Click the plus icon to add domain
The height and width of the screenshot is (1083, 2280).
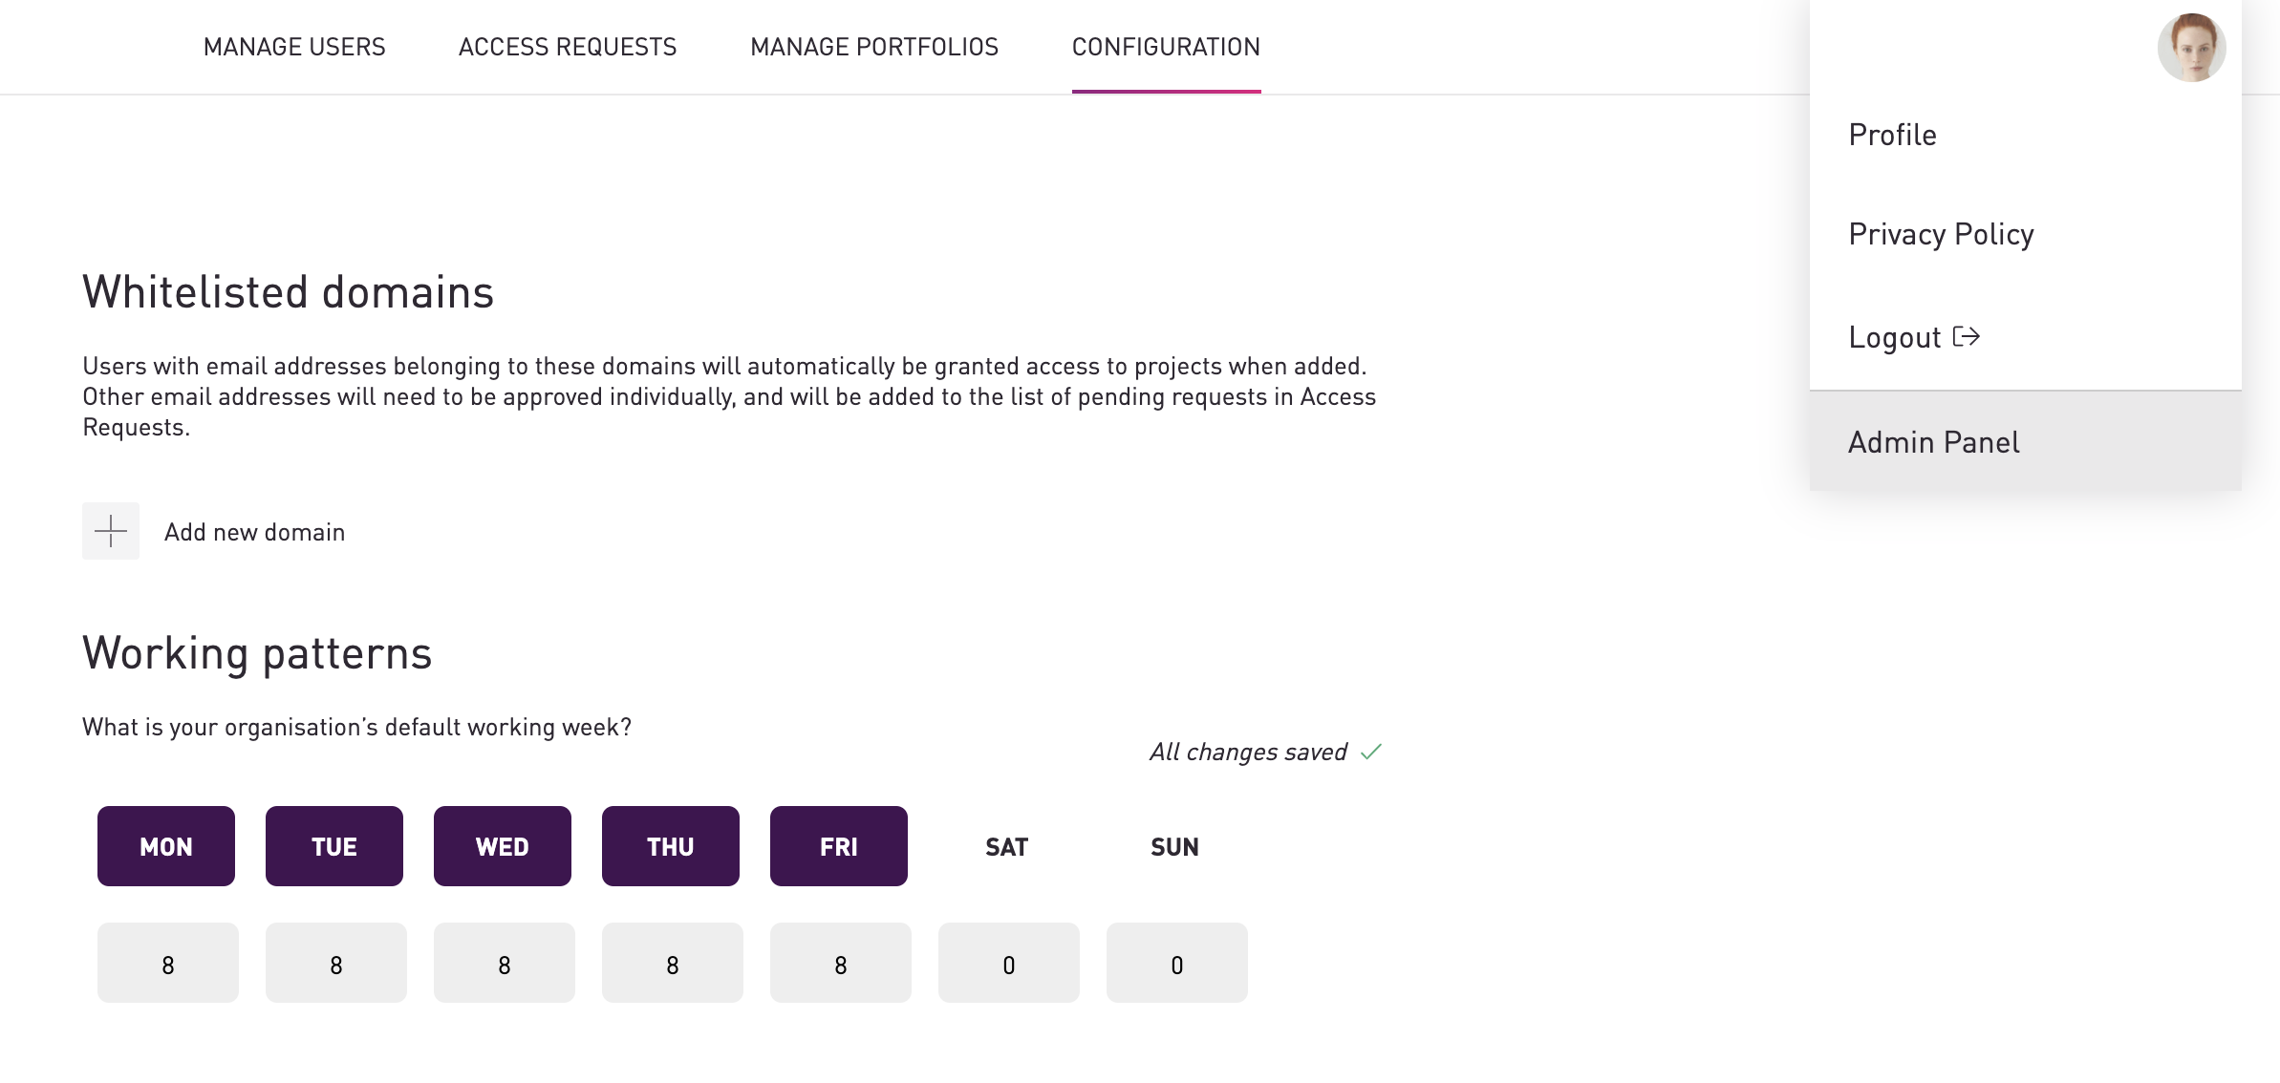click(x=111, y=531)
